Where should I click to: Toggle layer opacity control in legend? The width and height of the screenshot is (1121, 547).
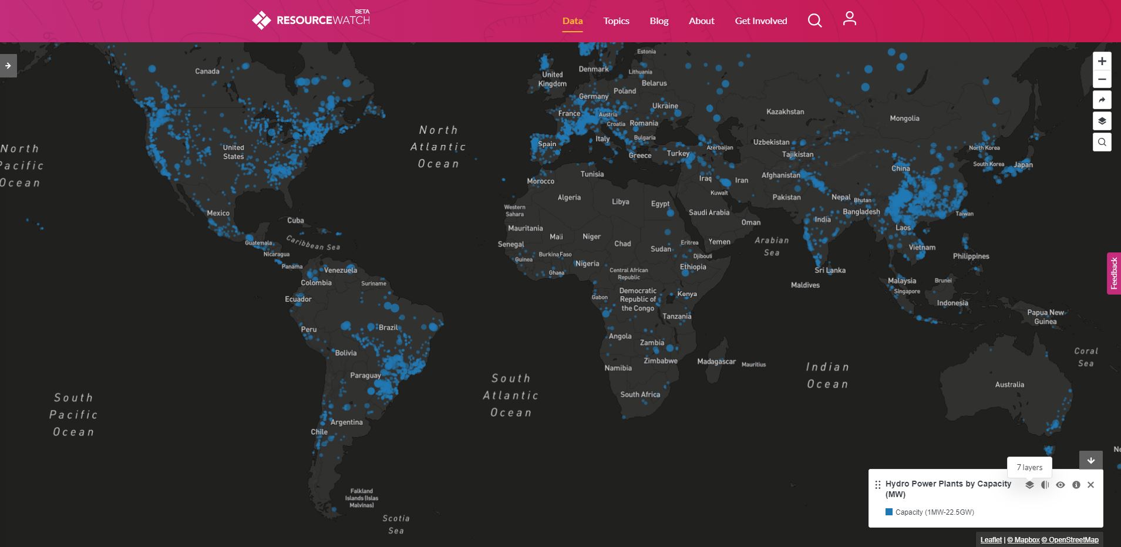(1045, 485)
